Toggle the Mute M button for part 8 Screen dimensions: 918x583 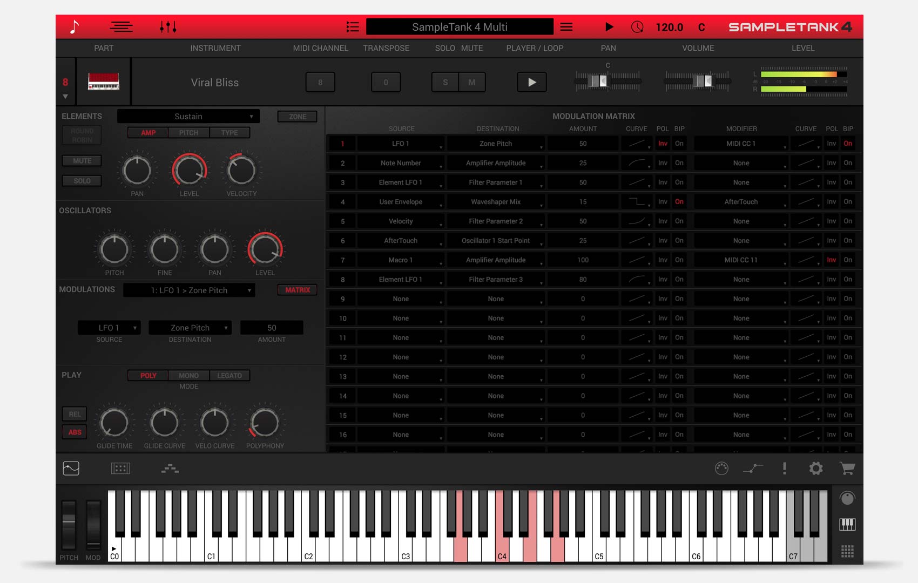coord(472,83)
